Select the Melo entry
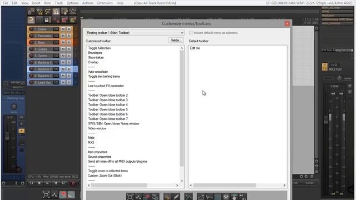The height and width of the screenshot is (200, 356). [91, 138]
